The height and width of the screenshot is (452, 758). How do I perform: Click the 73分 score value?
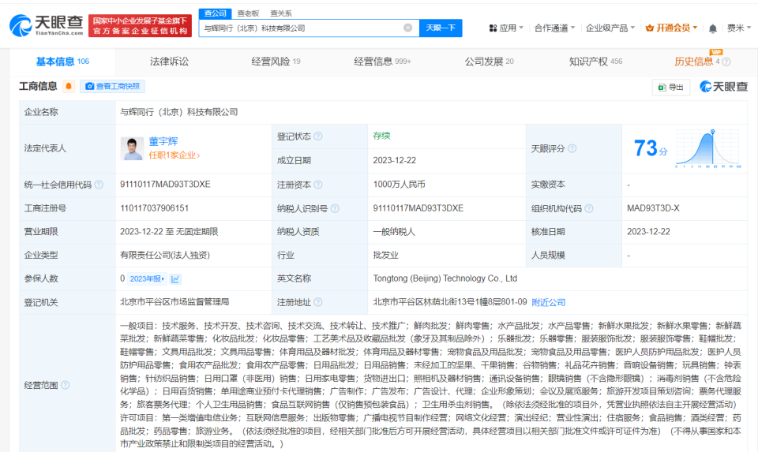650,148
